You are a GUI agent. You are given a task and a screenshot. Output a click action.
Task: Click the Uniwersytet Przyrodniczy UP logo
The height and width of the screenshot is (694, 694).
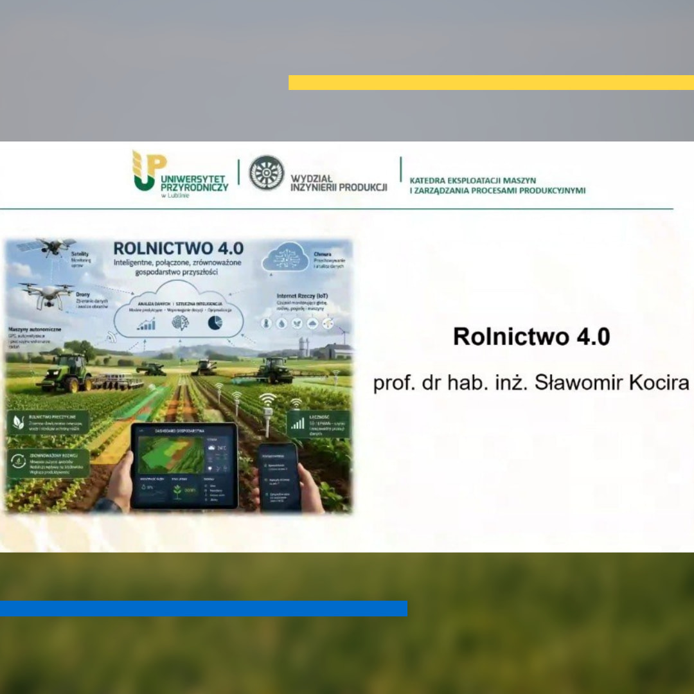(x=148, y=170)
